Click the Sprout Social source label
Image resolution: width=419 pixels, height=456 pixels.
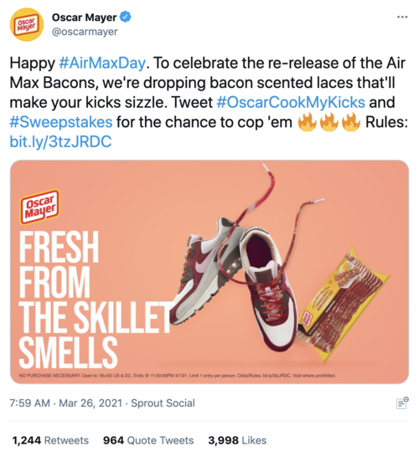tap(163, 403)
